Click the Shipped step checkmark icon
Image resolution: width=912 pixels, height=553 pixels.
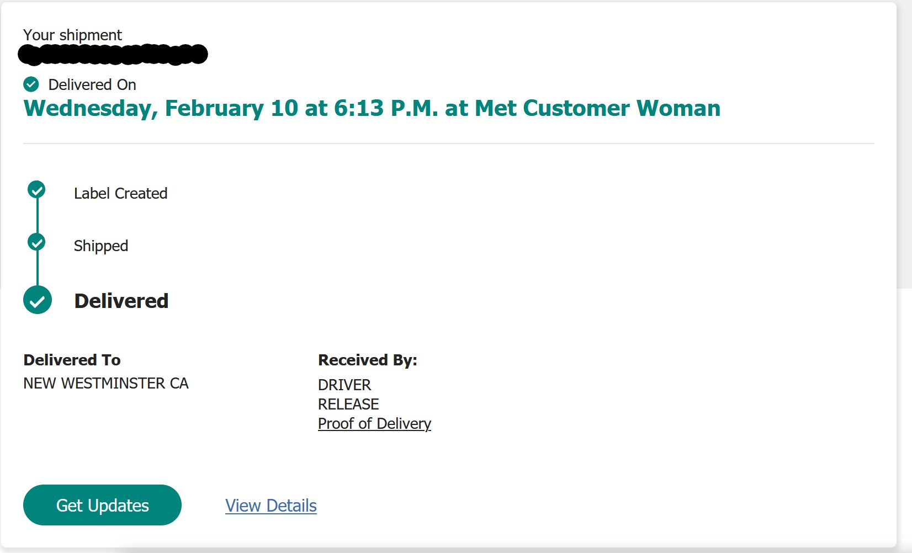[36, 242]
